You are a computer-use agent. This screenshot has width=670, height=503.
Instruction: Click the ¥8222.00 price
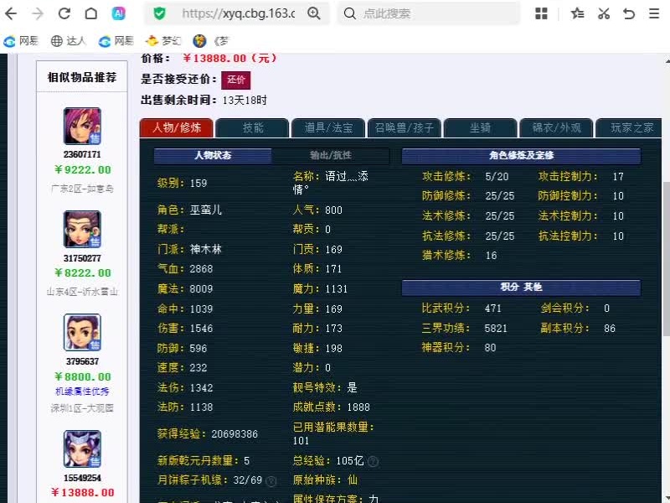[82, 273]
